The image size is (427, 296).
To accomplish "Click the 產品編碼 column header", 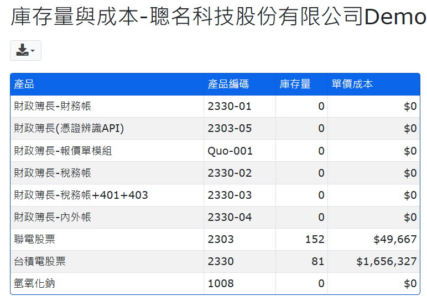I will [x=228, y=84].
